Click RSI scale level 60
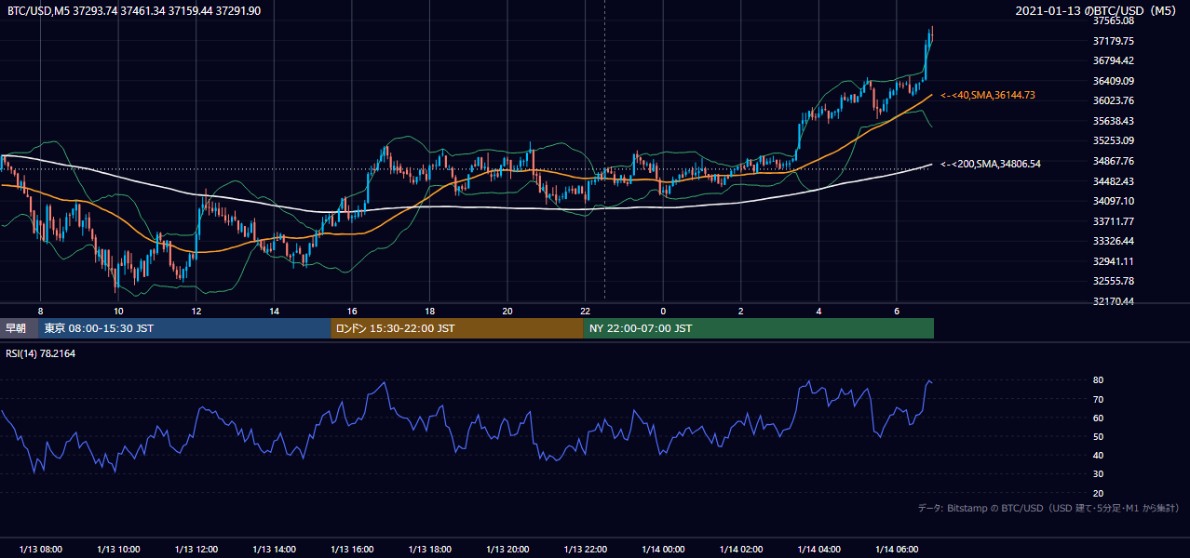The width and height of the screenshot is (1190, 558). 1099,418
